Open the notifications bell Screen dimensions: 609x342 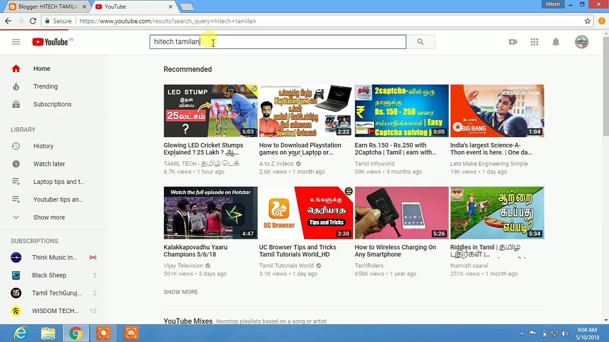tap(556, 42)
